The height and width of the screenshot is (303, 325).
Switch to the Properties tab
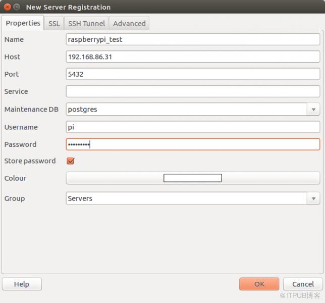23,23
